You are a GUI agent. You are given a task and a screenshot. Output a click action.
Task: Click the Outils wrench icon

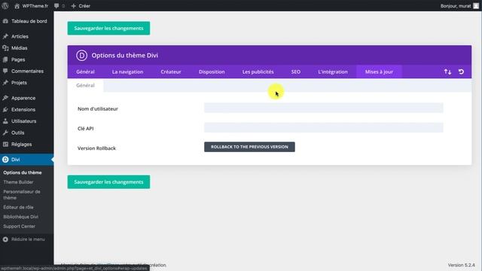(5, 132)
